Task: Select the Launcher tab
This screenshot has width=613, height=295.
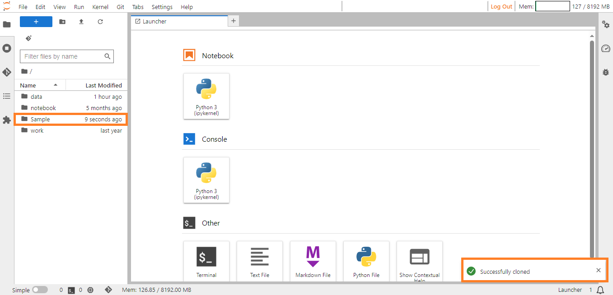Action: pos(179,21)
